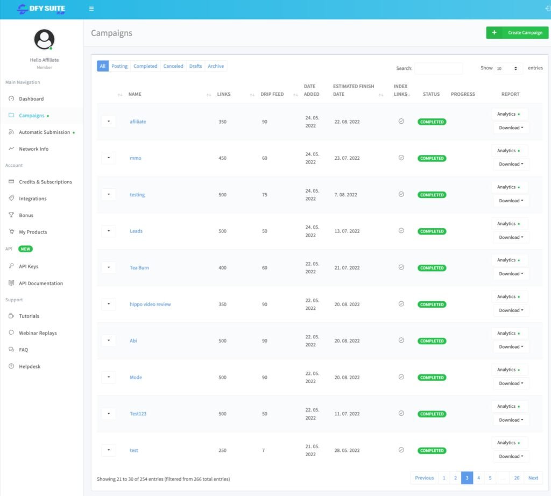Open Automatic Submission in sidebar
Image resolution: width=551 pixels, height=496 pixels.
[x=44, y=132]
